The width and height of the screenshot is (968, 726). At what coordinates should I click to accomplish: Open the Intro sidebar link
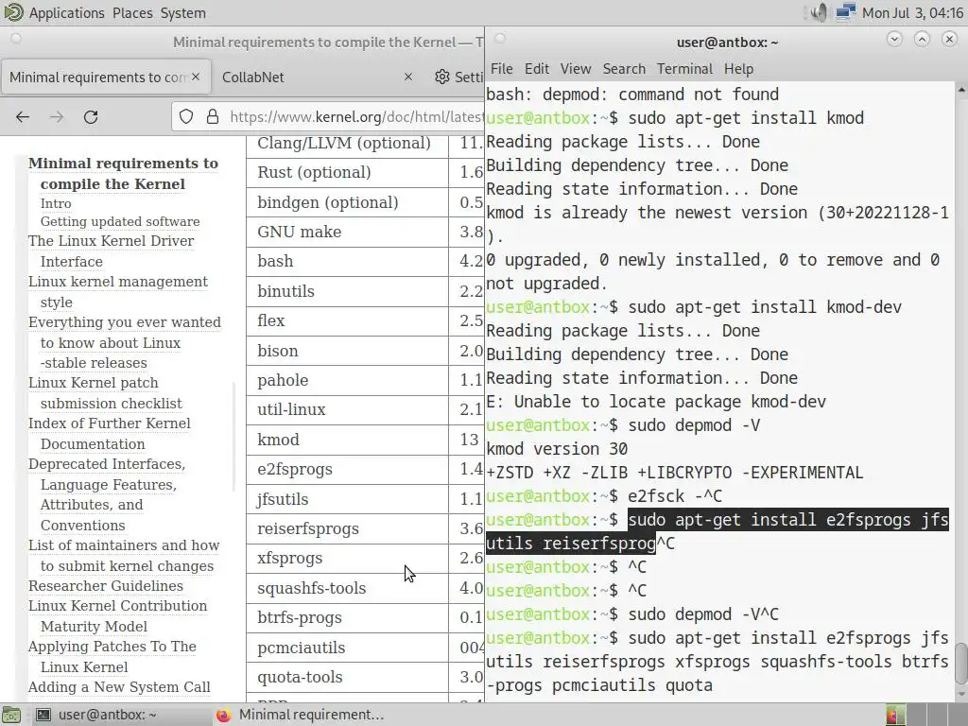[56, 204]
